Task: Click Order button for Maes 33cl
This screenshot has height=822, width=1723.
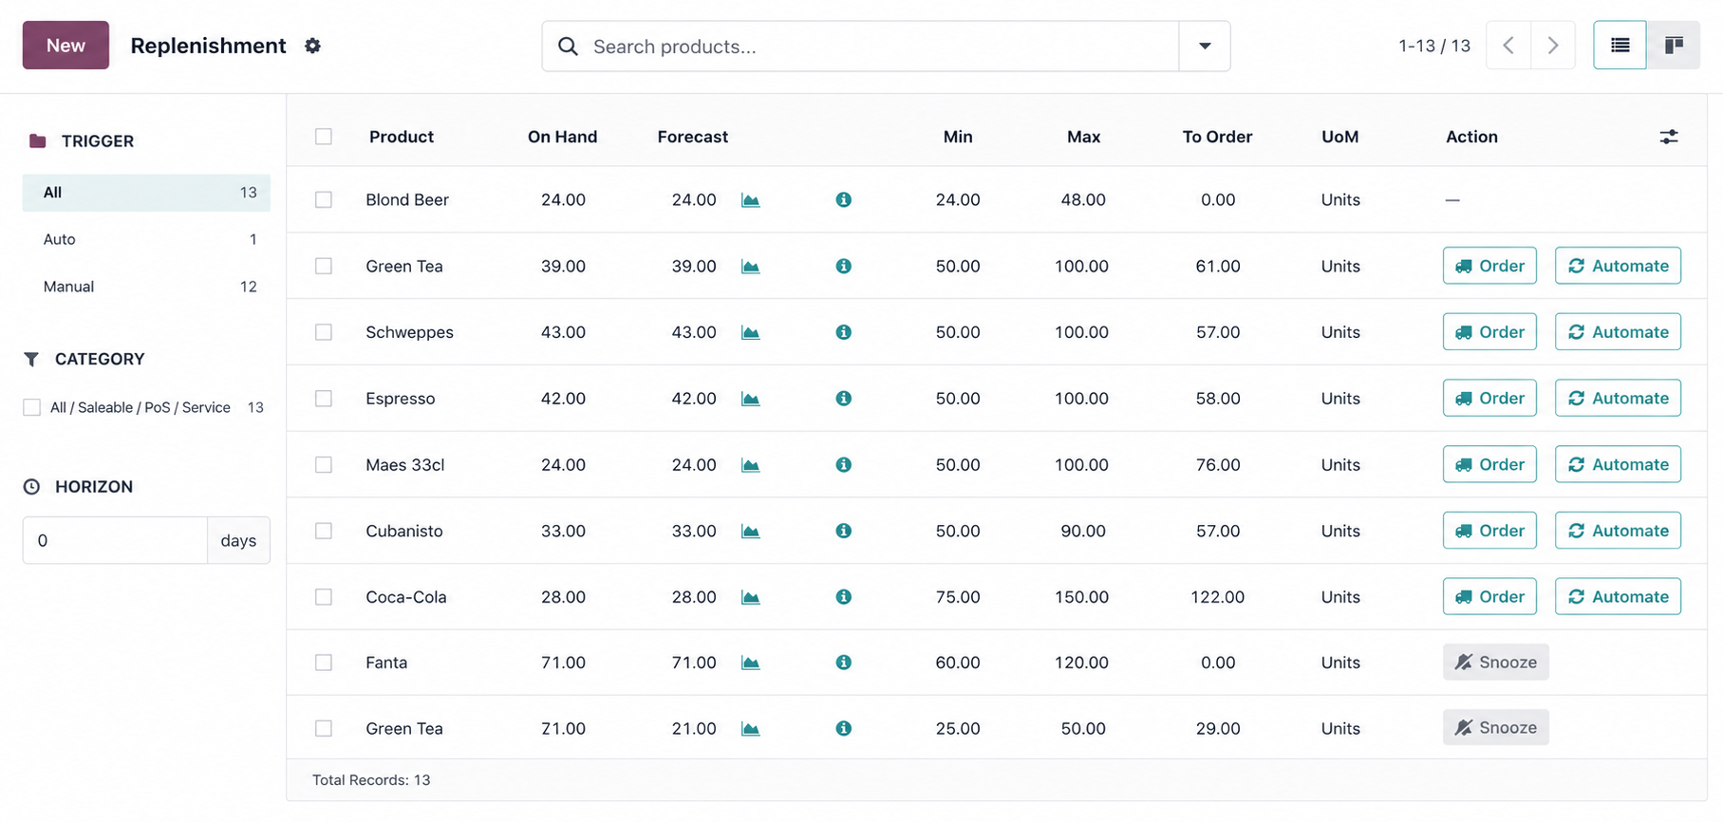Action: click(x=1489, y=464)
